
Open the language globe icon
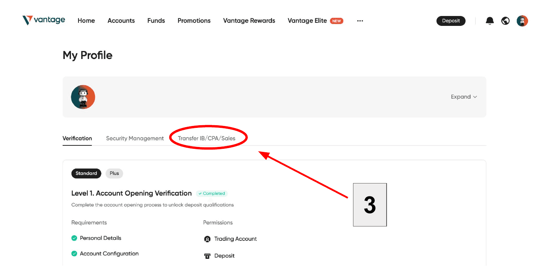pyautogui.click(x=506, y=21)
